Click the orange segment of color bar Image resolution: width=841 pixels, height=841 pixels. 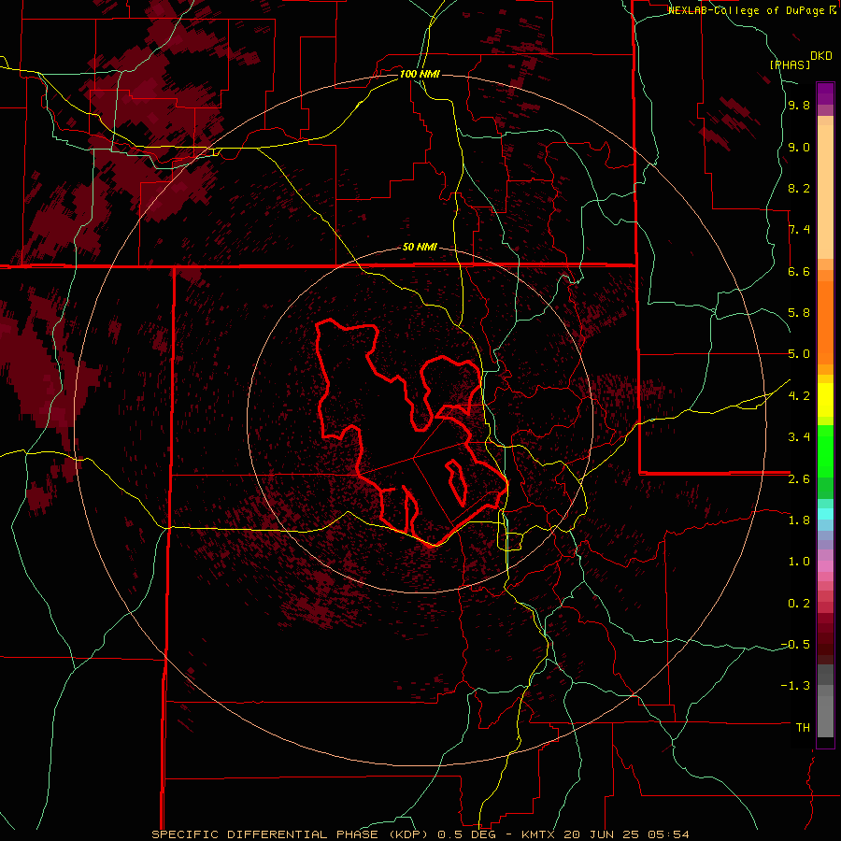(825, 322)
